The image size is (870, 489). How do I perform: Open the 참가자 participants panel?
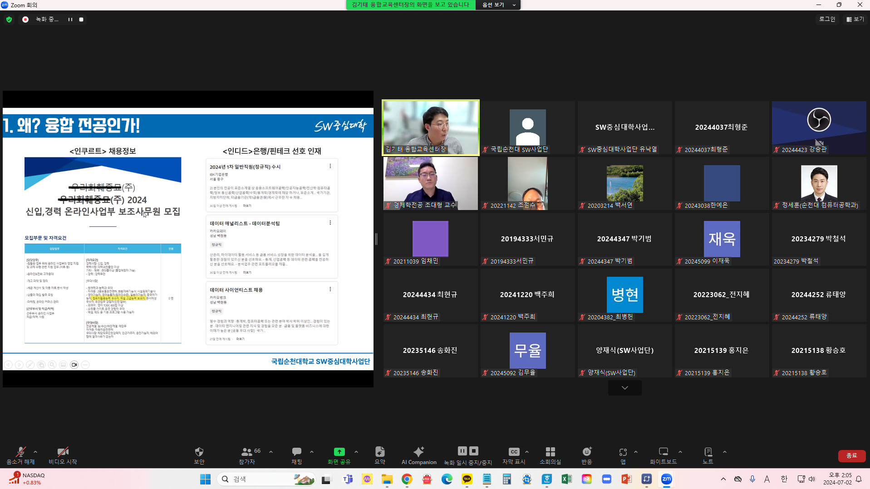coord(247,455)
